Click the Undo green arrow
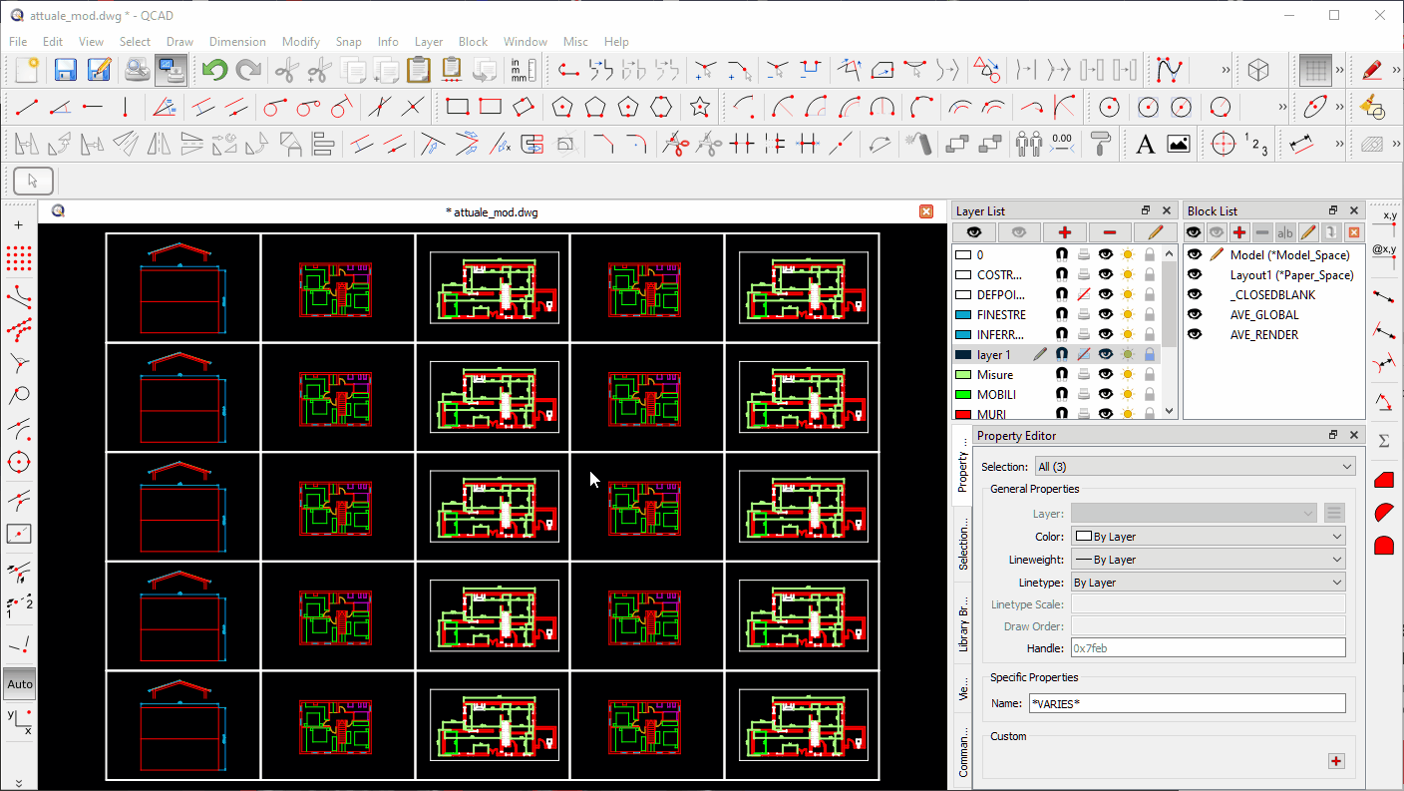1404x791 pixels. 214,70
